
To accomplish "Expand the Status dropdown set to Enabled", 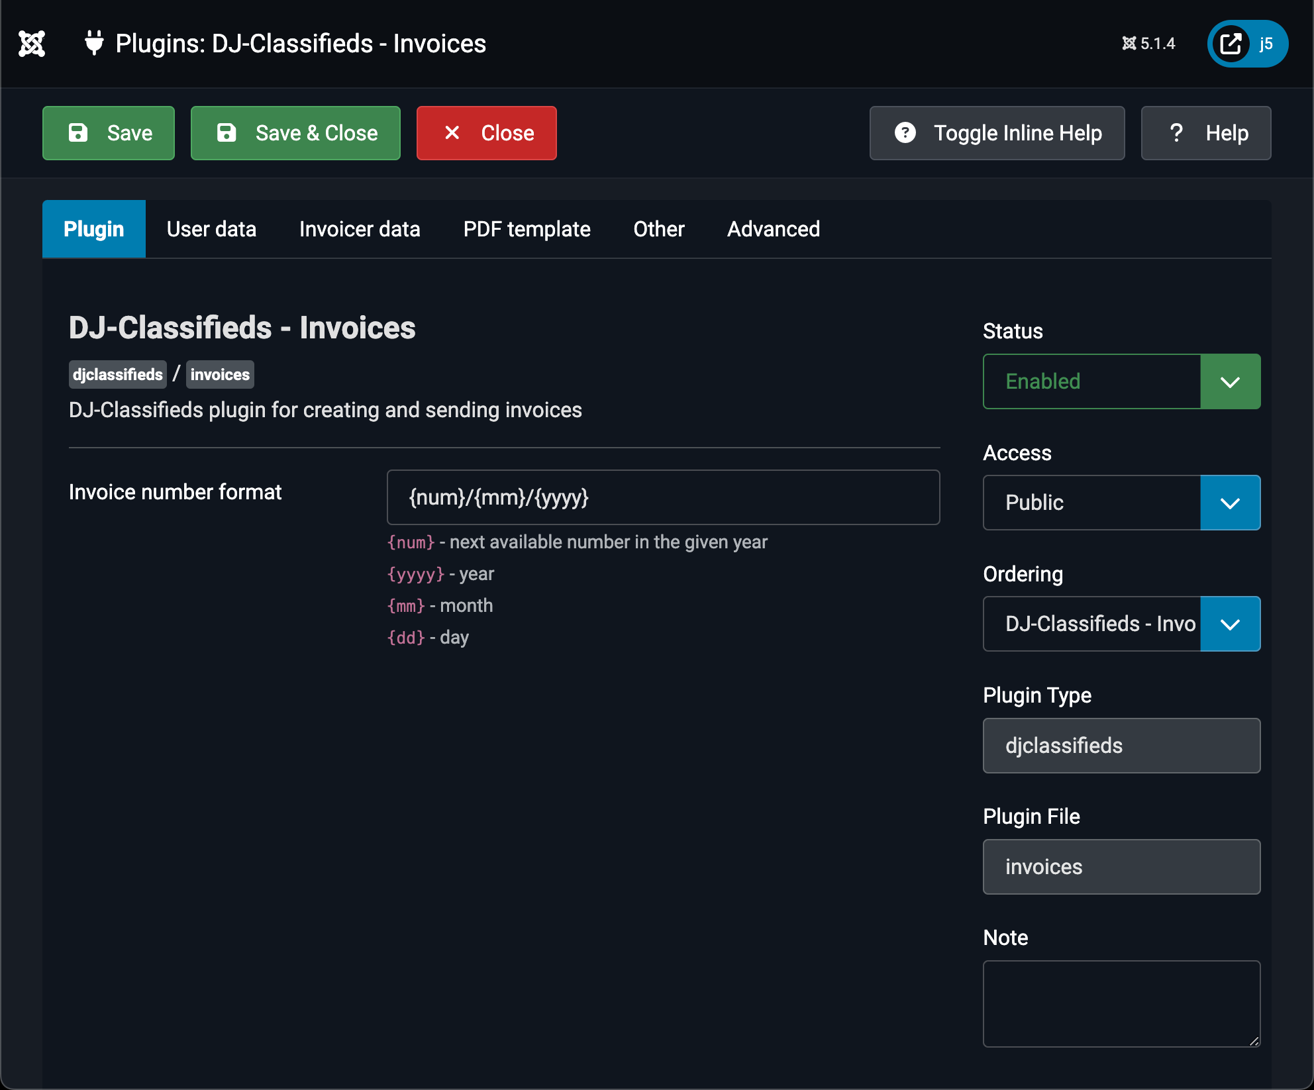I will (1122, 381).
